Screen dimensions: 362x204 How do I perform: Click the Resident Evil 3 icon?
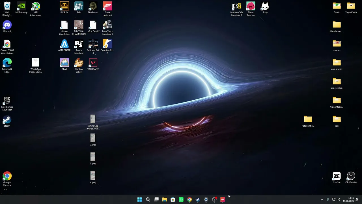tap(93, 47)
